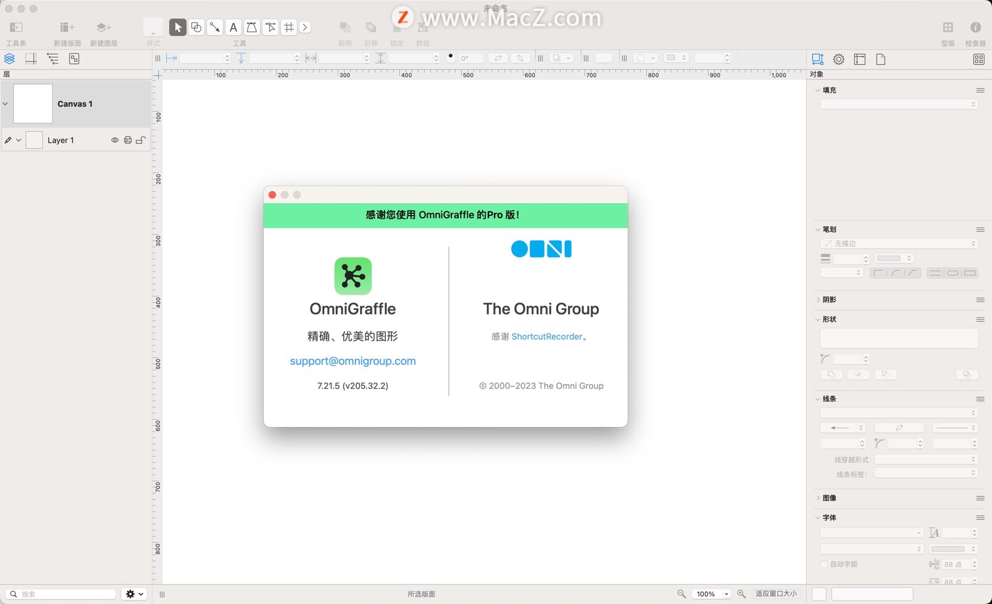Switch to the Outline sidebar tab
The height and width of the screenshot is (604, 992).
point(52,59)
